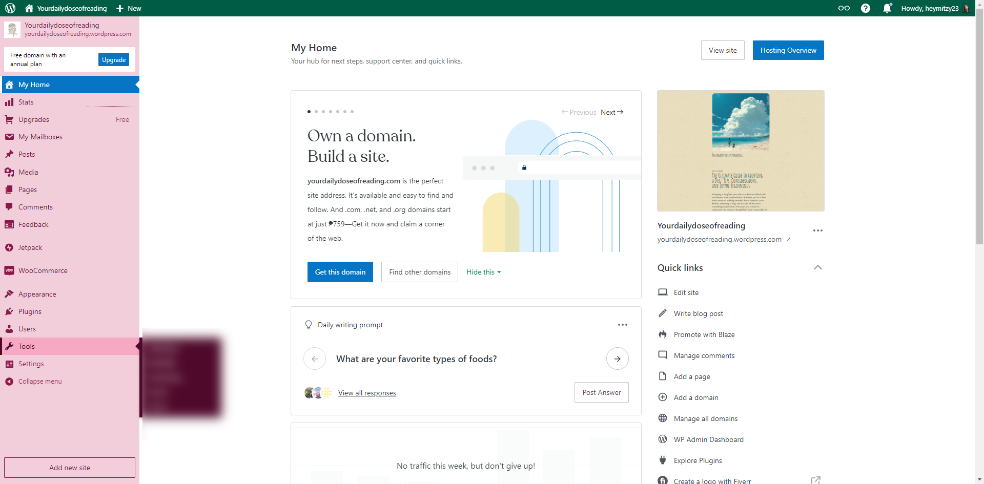Open Daily writing prompt options menu

click(623, 325)
